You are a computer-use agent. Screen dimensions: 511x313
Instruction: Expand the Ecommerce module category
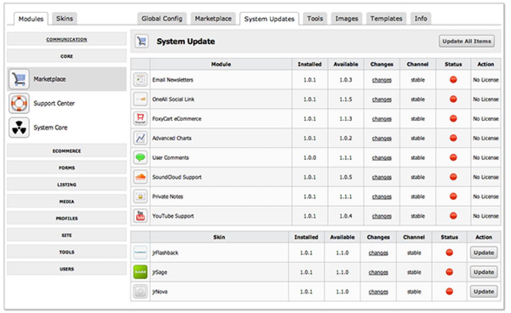67,151
